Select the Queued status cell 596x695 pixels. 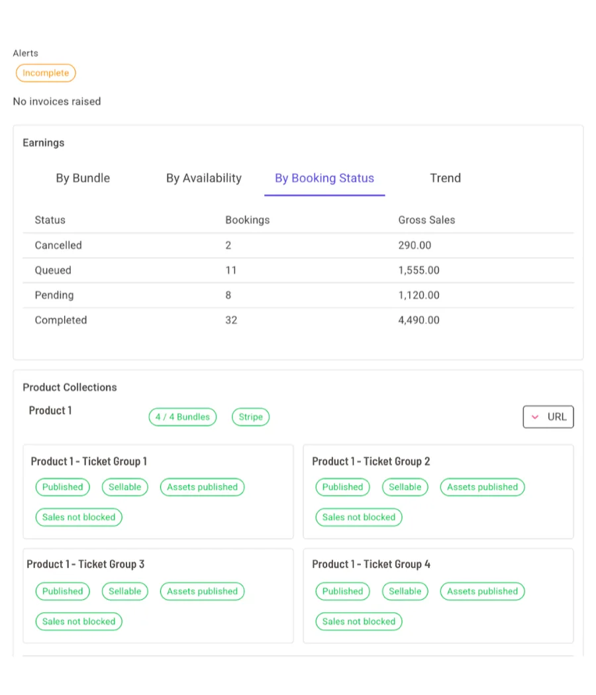coord(53,270)
